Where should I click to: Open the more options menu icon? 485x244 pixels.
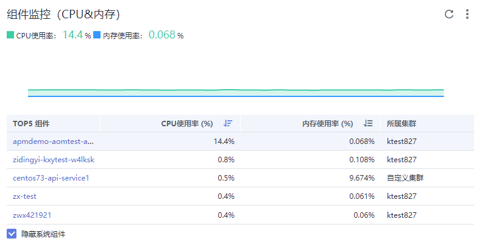467,14
